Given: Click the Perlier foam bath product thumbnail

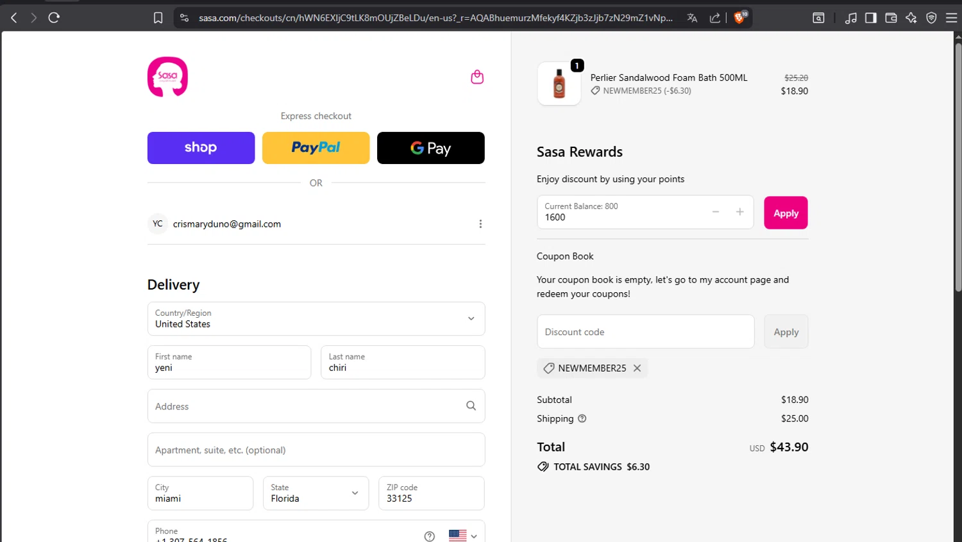Looking at the screenshot, I should click(559, 83).
